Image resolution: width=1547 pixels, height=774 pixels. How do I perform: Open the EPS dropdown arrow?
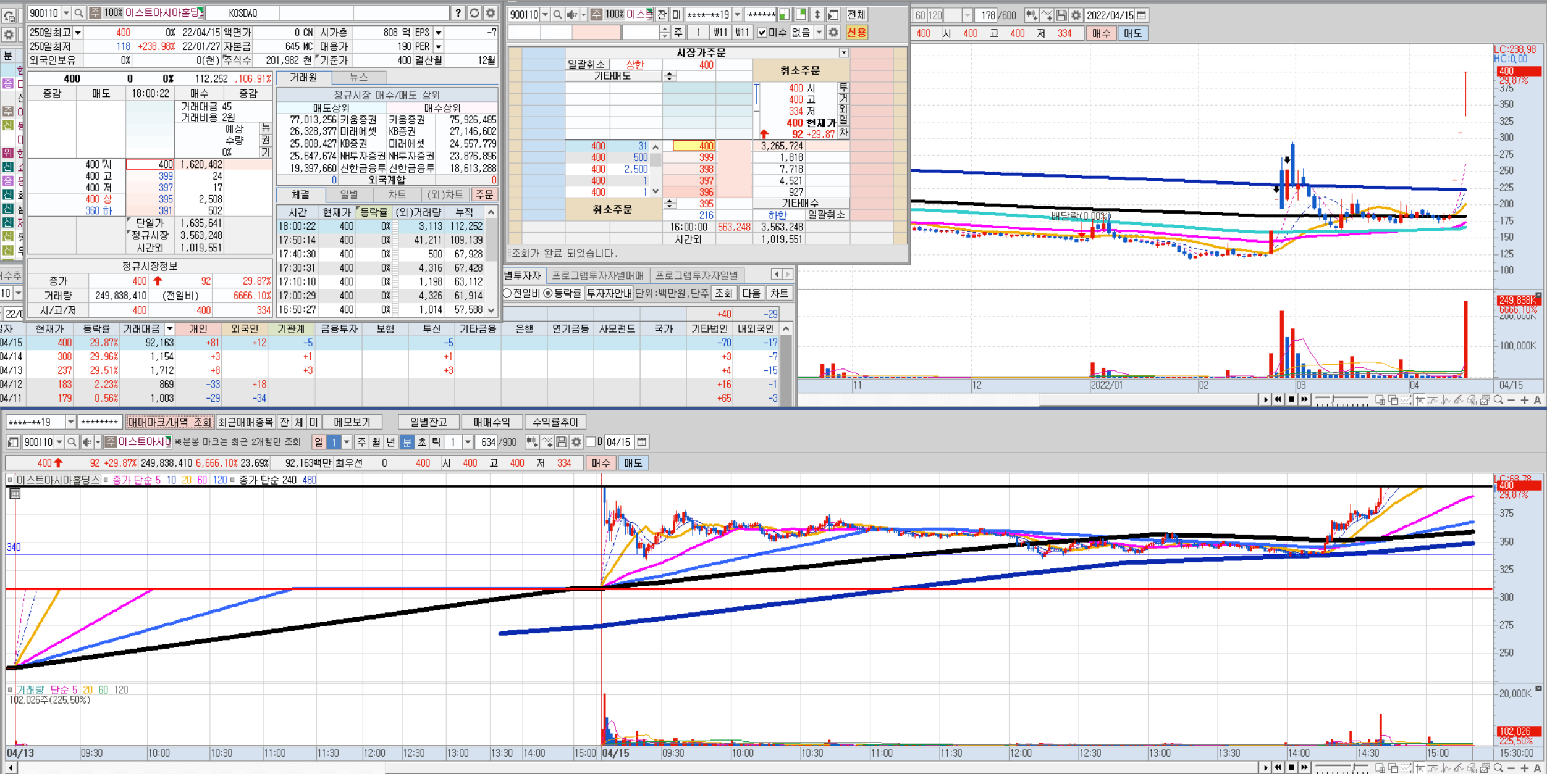pyautogui.click(x=438, y=32)
